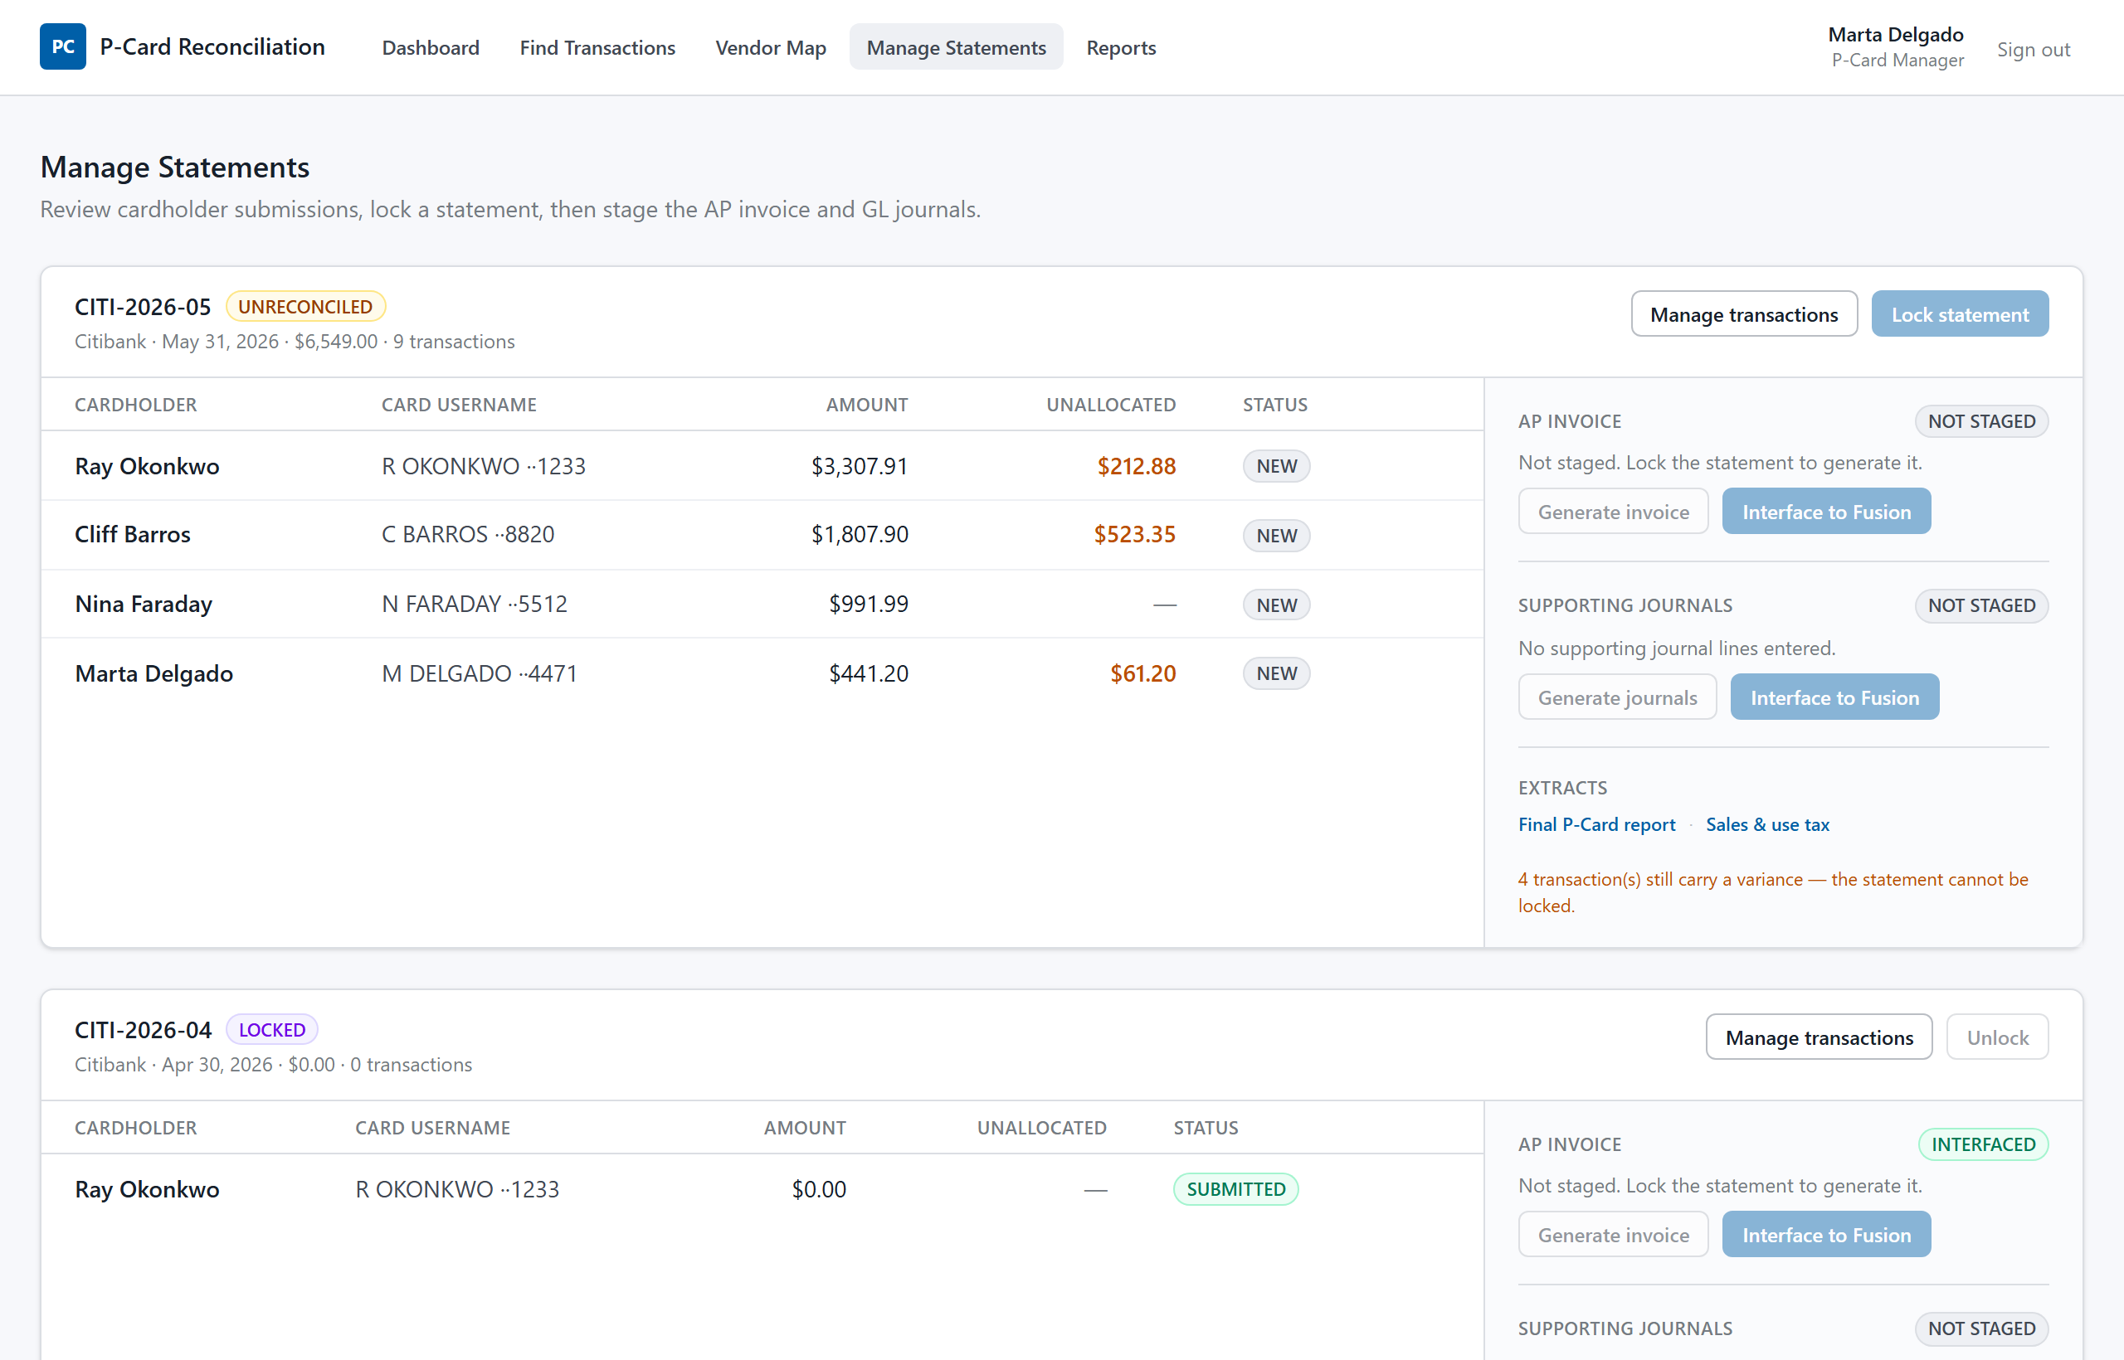Open the Reports tab

1120,48
